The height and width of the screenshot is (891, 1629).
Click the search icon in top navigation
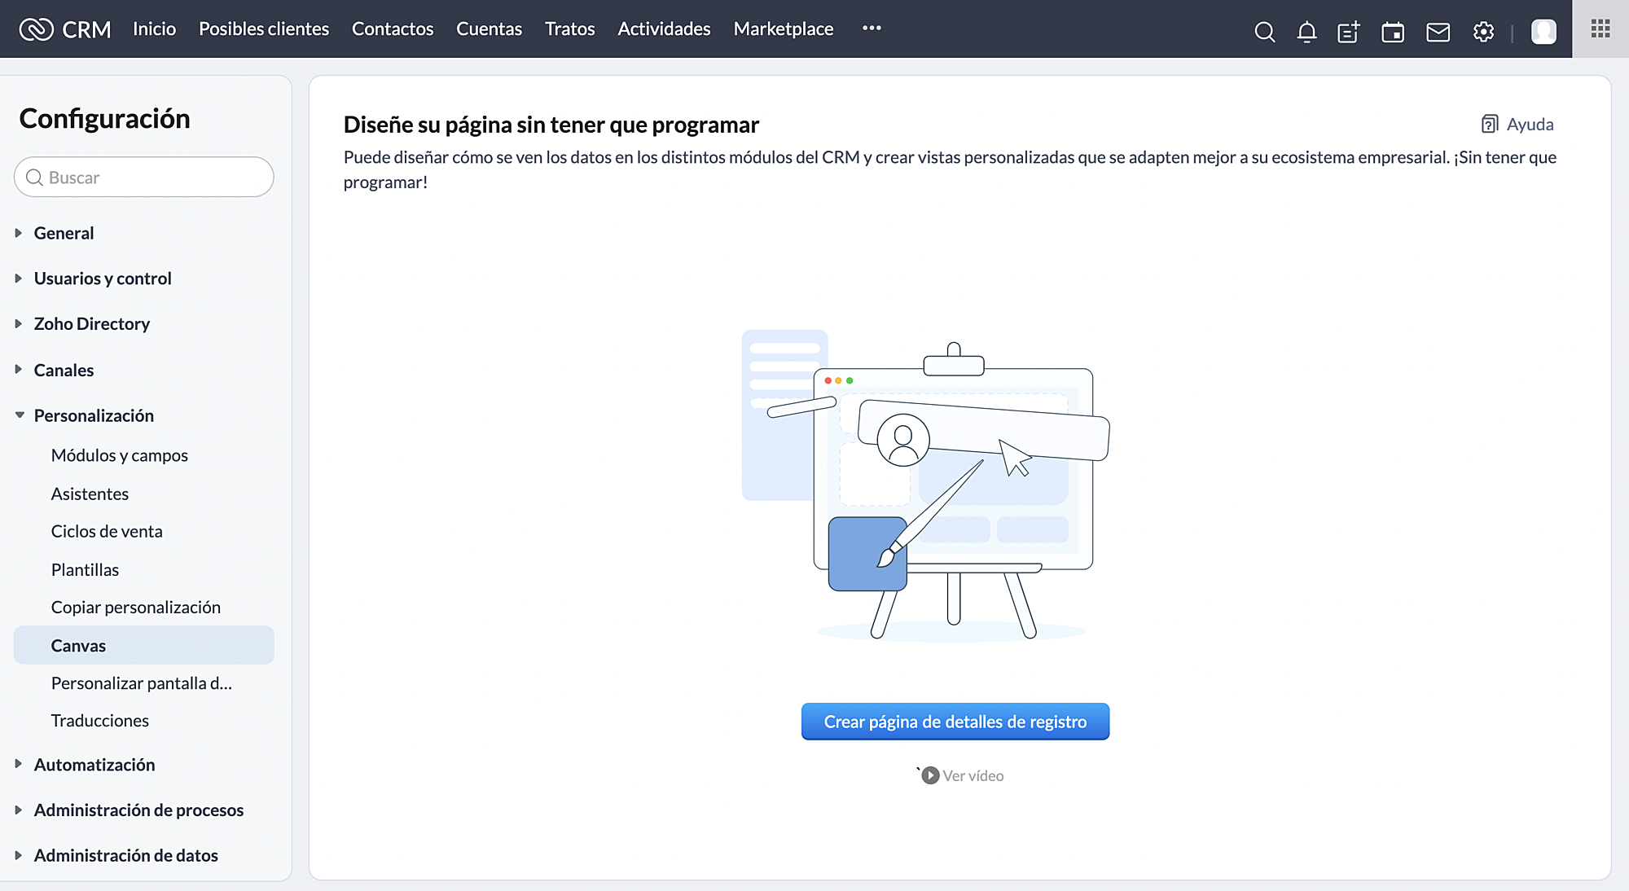pyautogui.click(x=1264, y=29)
